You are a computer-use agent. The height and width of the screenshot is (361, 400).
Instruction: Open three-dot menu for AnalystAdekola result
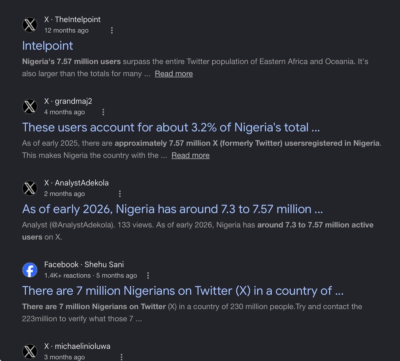(120, 194)
